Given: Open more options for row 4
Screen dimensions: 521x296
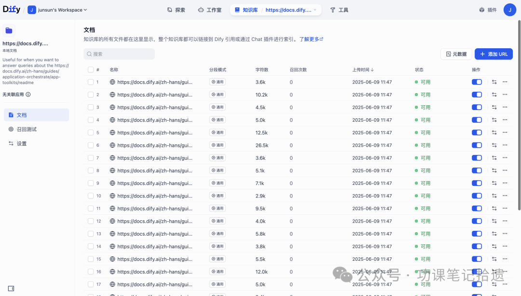Looking at the screenshot, I should click(x=505, y=120).
